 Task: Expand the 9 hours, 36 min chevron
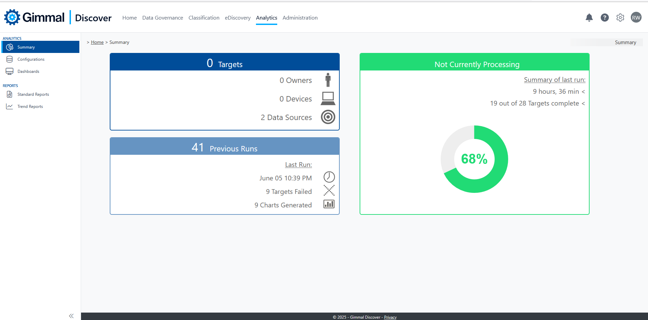[583, 92]
